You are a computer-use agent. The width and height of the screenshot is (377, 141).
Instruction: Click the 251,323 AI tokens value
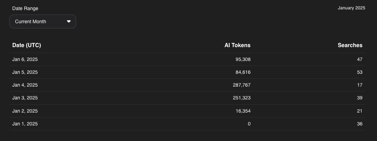point(241,98)
